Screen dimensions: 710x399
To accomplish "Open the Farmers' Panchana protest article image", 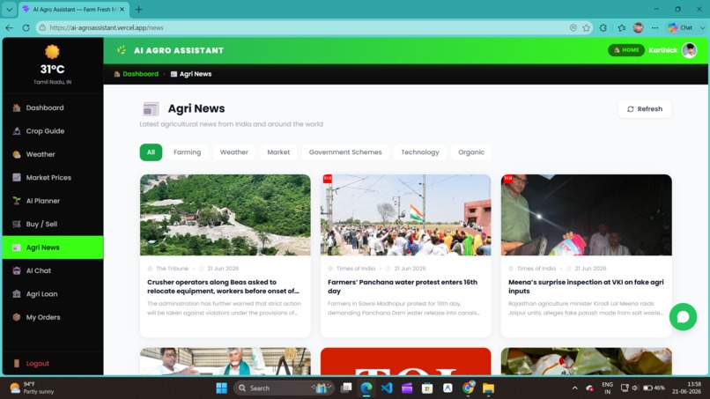I will pos(406,215).
